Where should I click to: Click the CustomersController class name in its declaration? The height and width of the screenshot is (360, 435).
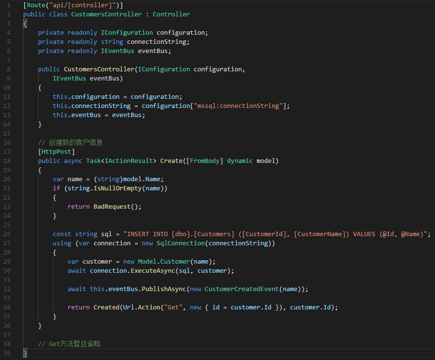click(106, 14)
